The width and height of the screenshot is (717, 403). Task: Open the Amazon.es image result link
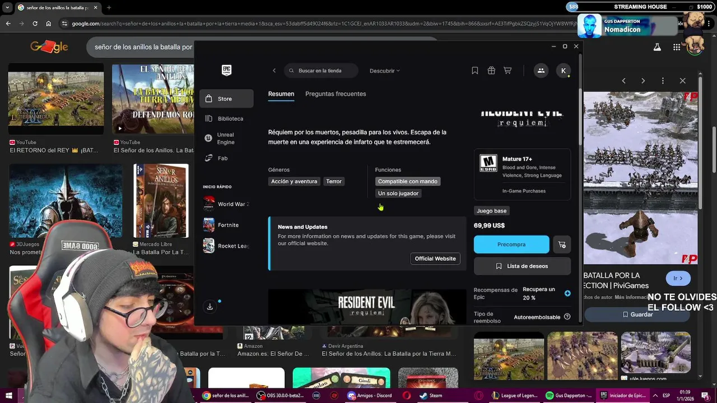pyautogui.click(x=273, y=354)
